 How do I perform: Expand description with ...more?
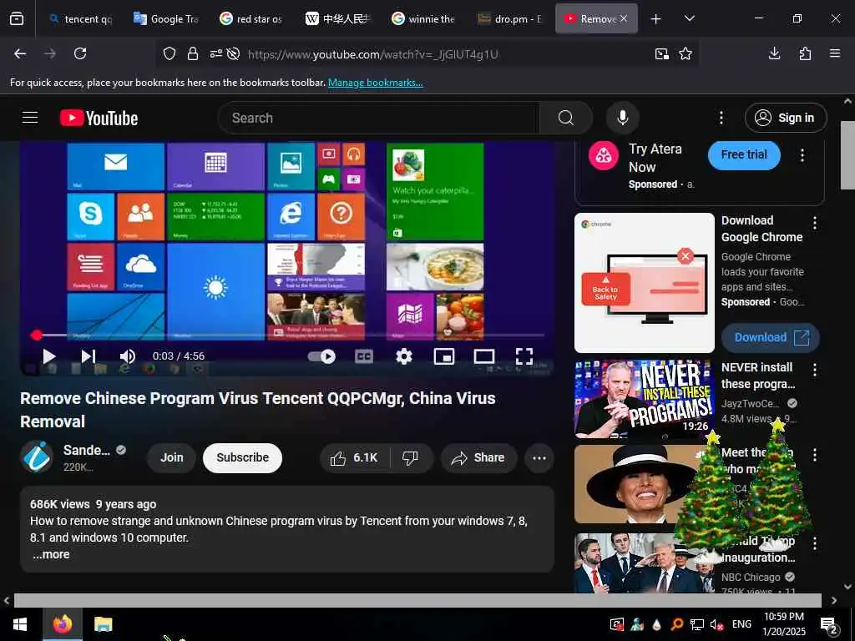(x=51, y=554)
